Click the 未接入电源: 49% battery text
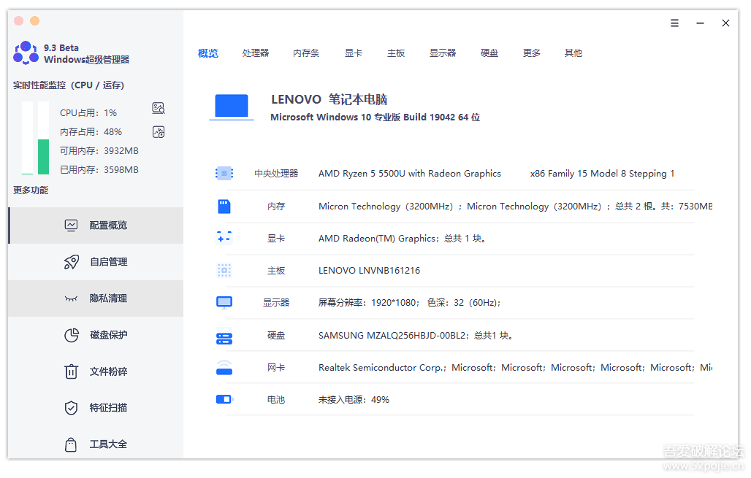 point(354,399)
